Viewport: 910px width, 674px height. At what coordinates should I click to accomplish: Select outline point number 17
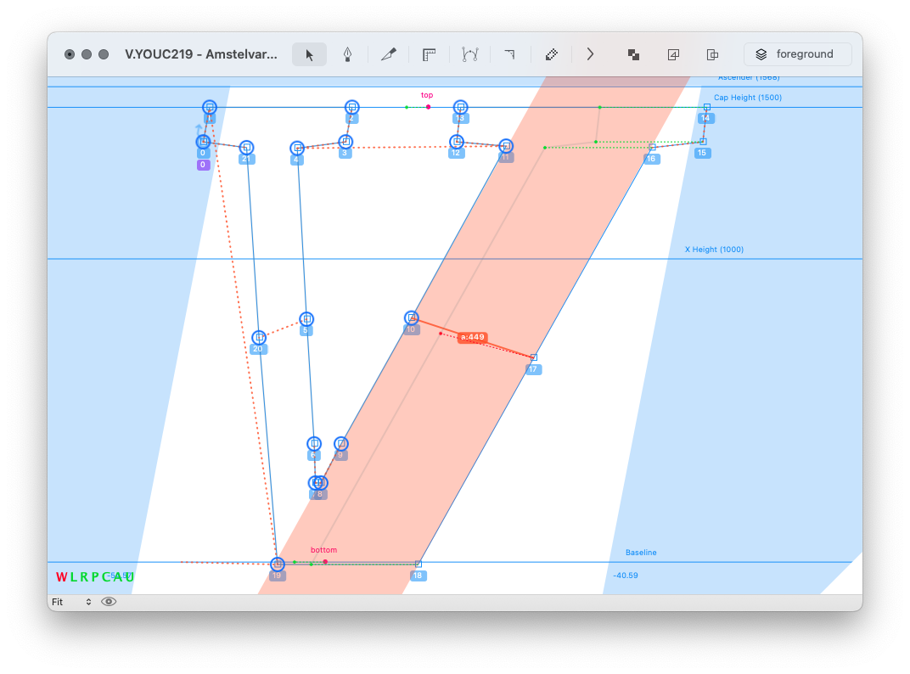click(533, 357)
